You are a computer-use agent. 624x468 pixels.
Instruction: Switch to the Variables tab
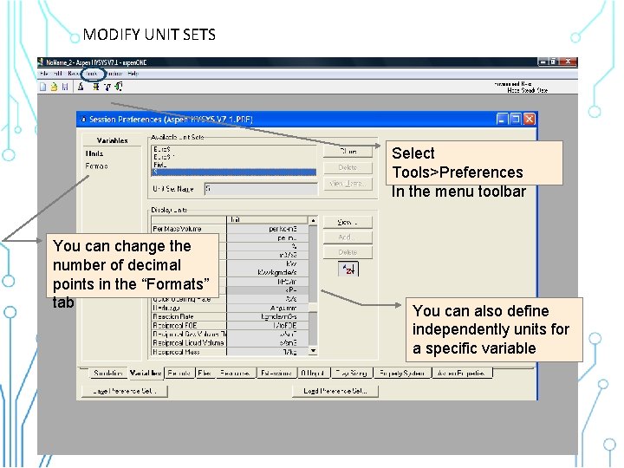pyautogui.click(x=146, y=373)
